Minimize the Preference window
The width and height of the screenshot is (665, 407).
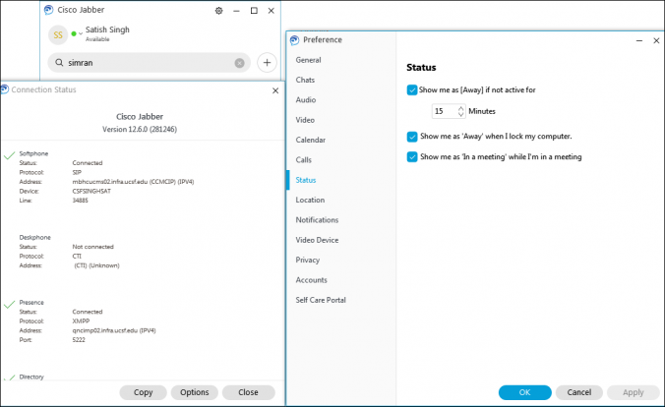[x=639, y=40]
